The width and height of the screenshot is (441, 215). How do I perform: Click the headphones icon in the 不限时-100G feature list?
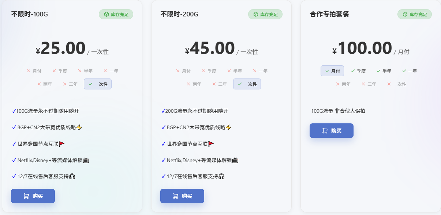72,176
